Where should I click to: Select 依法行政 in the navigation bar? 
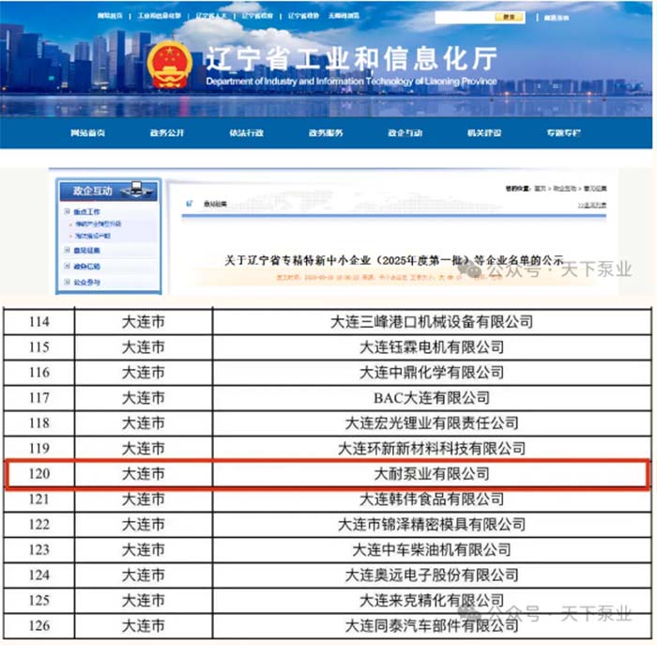(247, 133)
